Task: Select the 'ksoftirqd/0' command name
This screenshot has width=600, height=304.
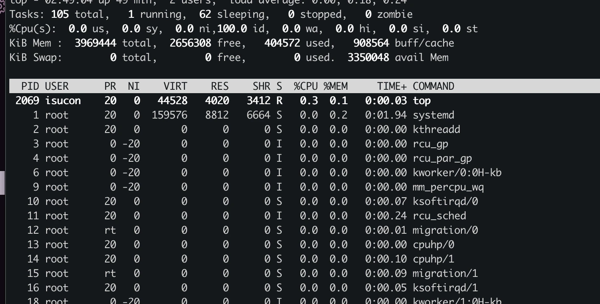Action: tap(445, 202)
